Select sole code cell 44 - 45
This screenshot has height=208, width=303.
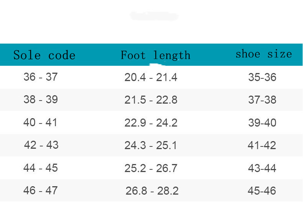[41, 168]
